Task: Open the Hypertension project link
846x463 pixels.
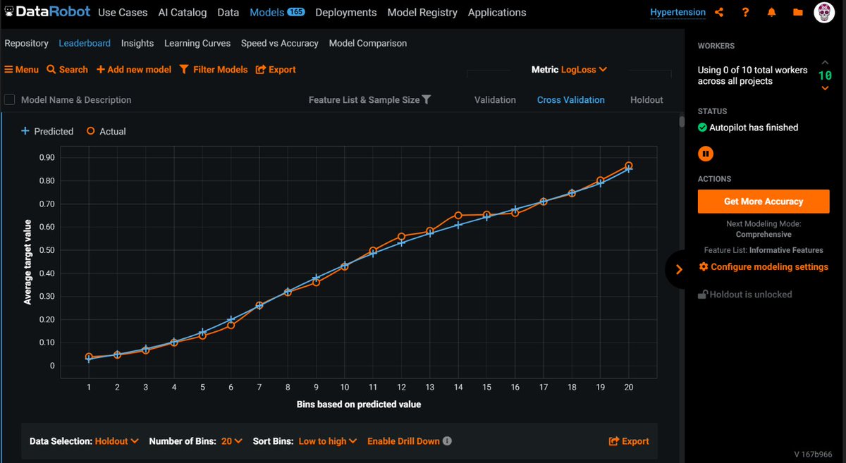Action: [x=679, y=13]
